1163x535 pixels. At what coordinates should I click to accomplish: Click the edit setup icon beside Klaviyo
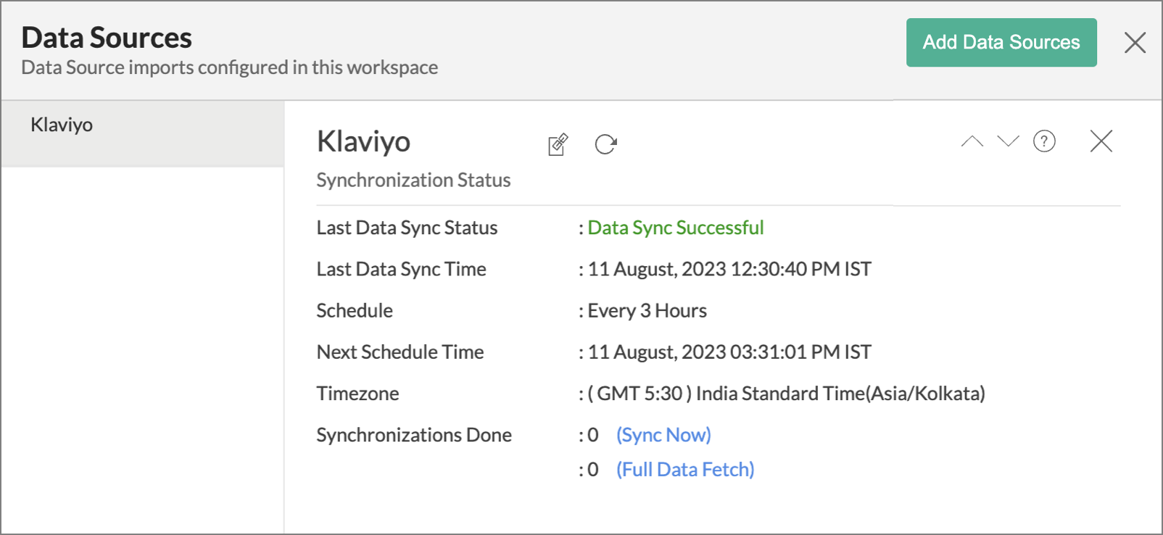click(x=558, y=144)
